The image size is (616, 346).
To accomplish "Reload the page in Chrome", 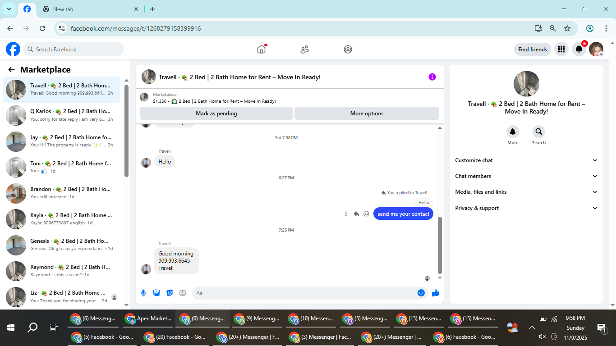I will pyautogui.click(x=42, y=28).
